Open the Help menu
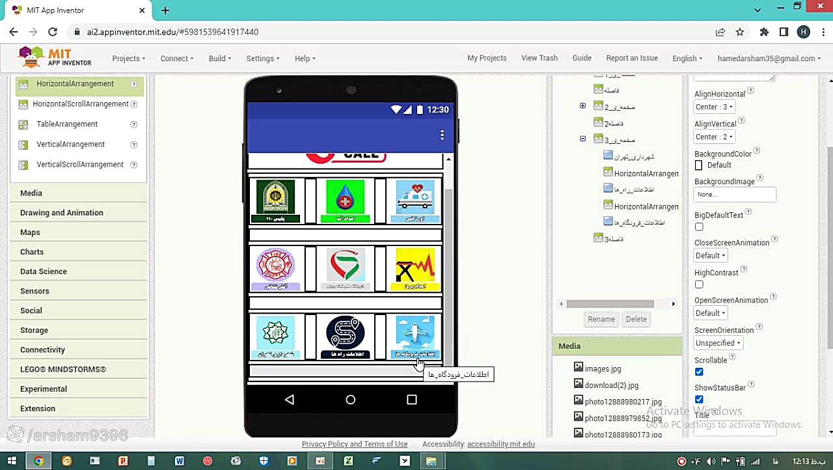Viewport: 833px width, 470px height. [305, 59]
